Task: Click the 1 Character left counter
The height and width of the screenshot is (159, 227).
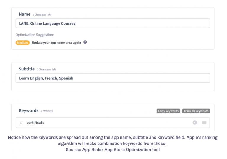Action: tap(41, 15)
